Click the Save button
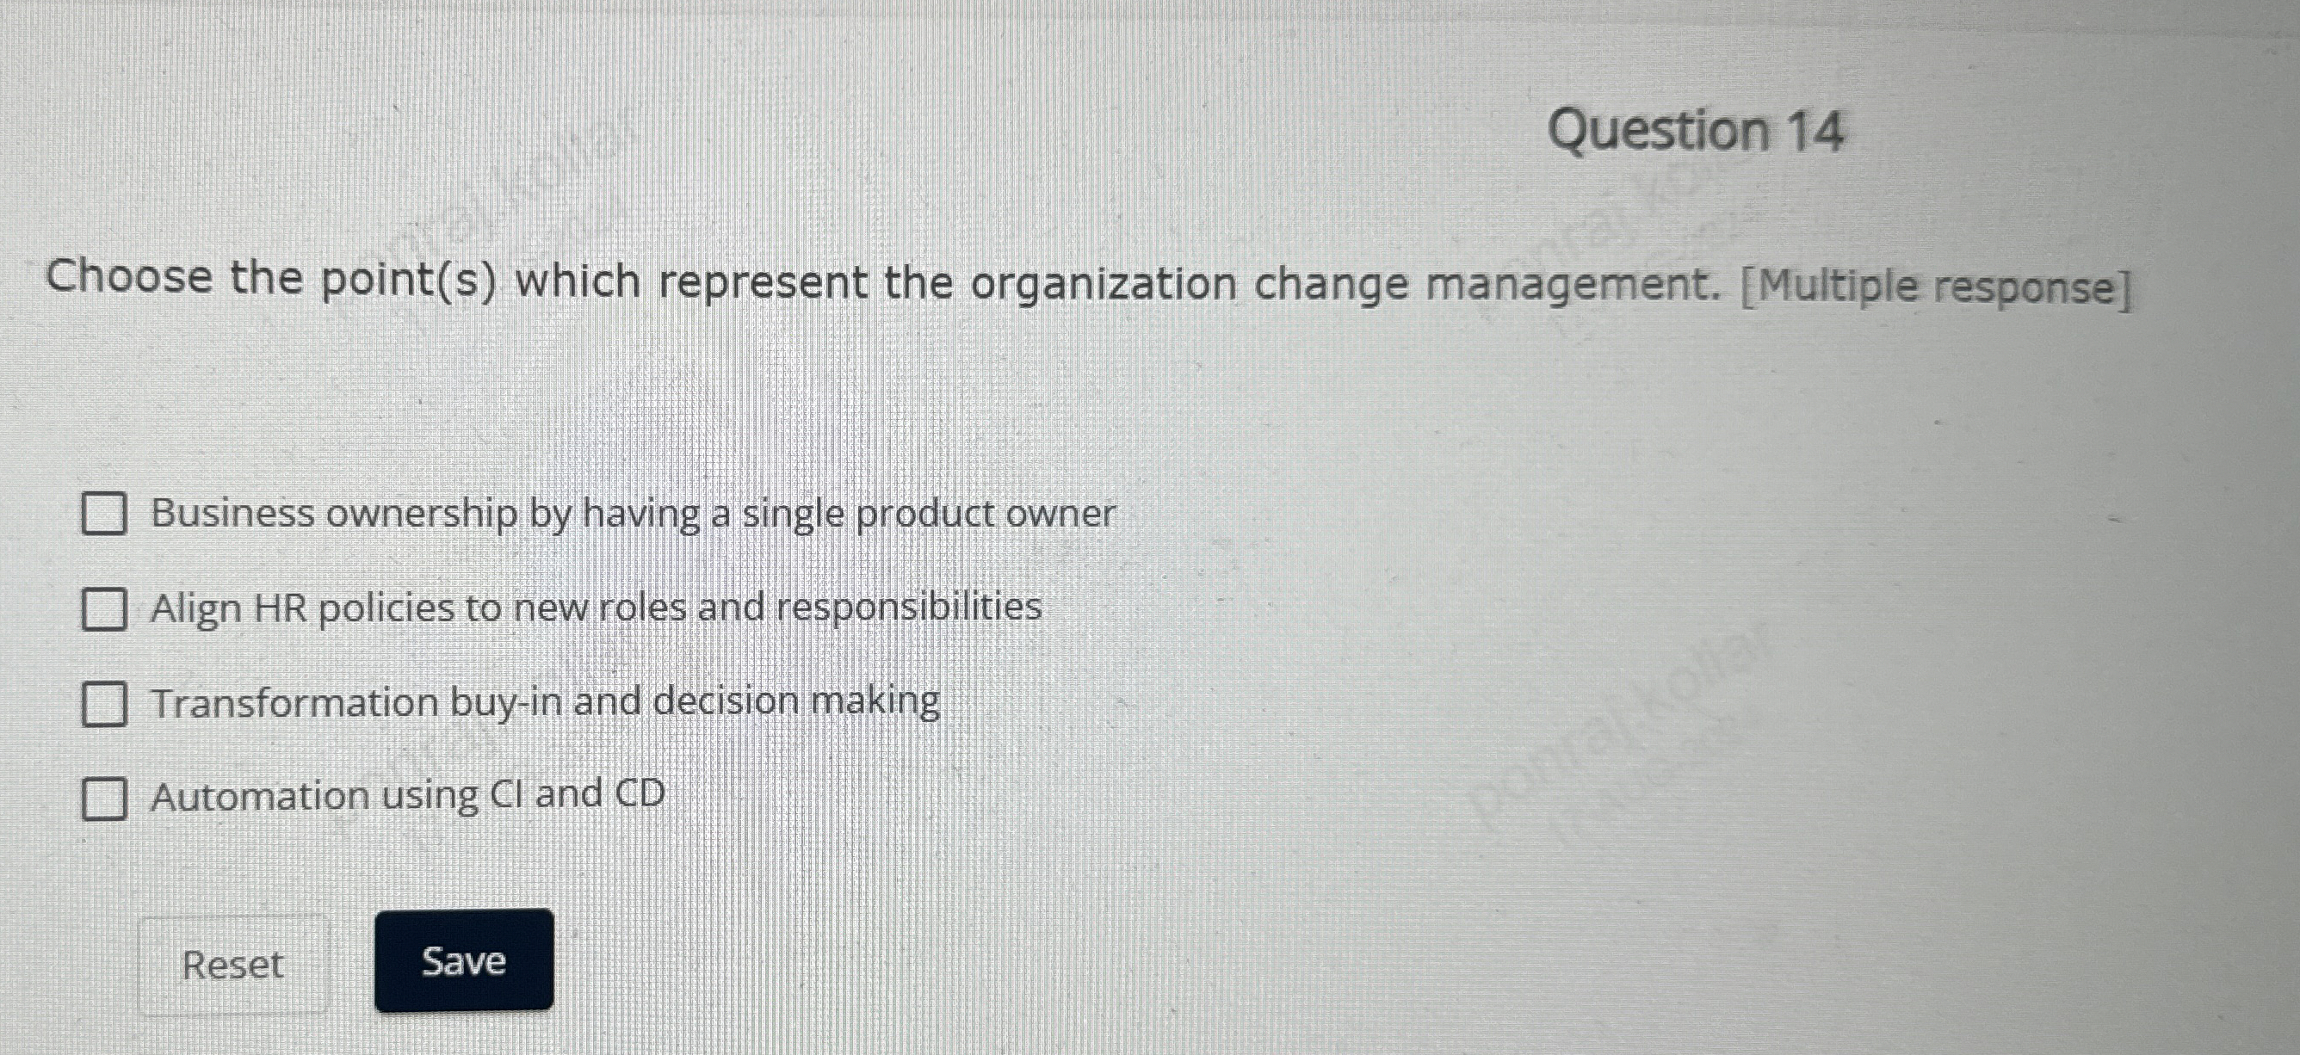The width and height of the screenshot is (2300, 1055). tap(463, 961)
